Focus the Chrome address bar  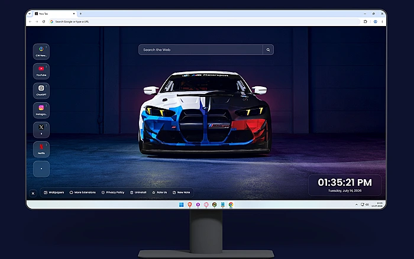click(205, 22)
